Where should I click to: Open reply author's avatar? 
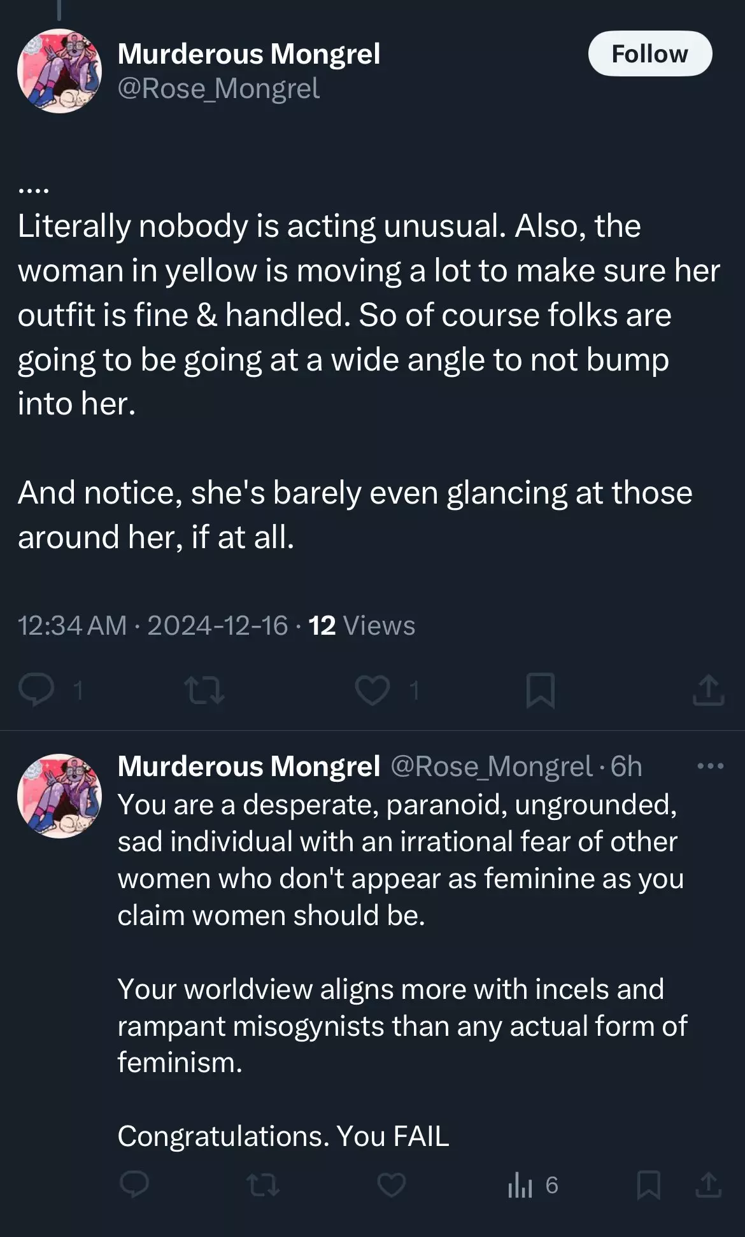pos(59,796)
